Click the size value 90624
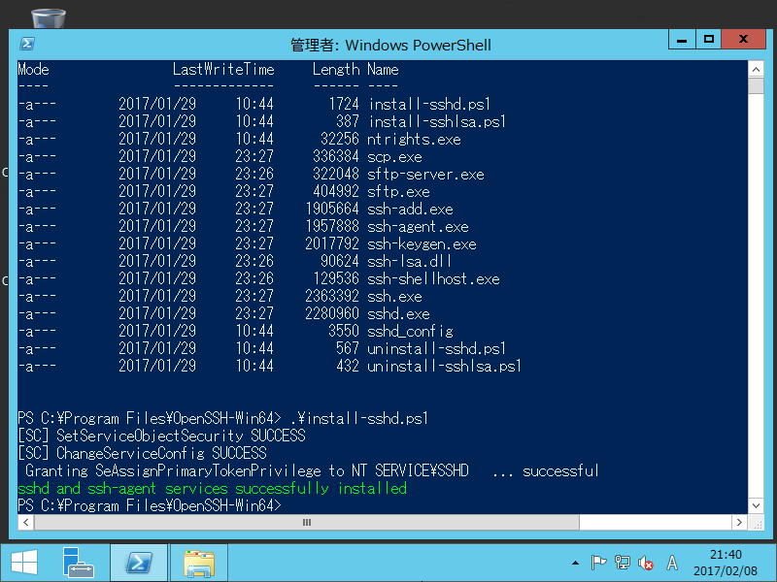Screen dimensions: 777x582 click(340, 261)
